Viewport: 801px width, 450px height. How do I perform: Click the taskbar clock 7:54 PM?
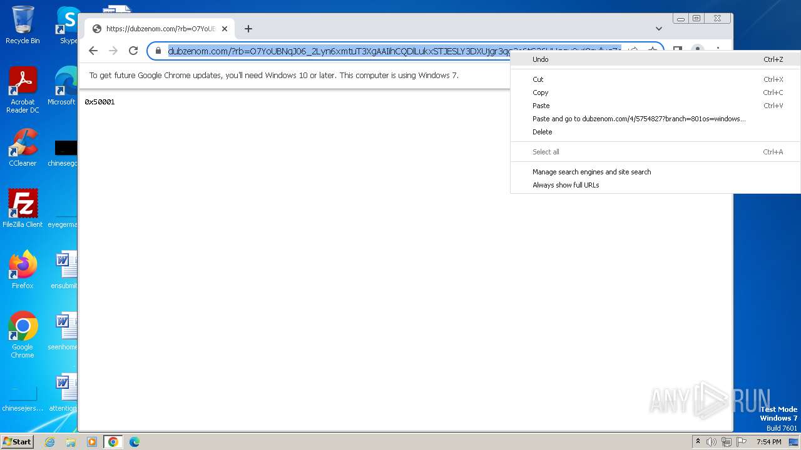(768, 442)
